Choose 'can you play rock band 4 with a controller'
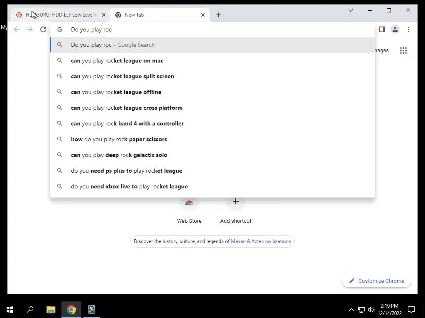 point(212,123)
